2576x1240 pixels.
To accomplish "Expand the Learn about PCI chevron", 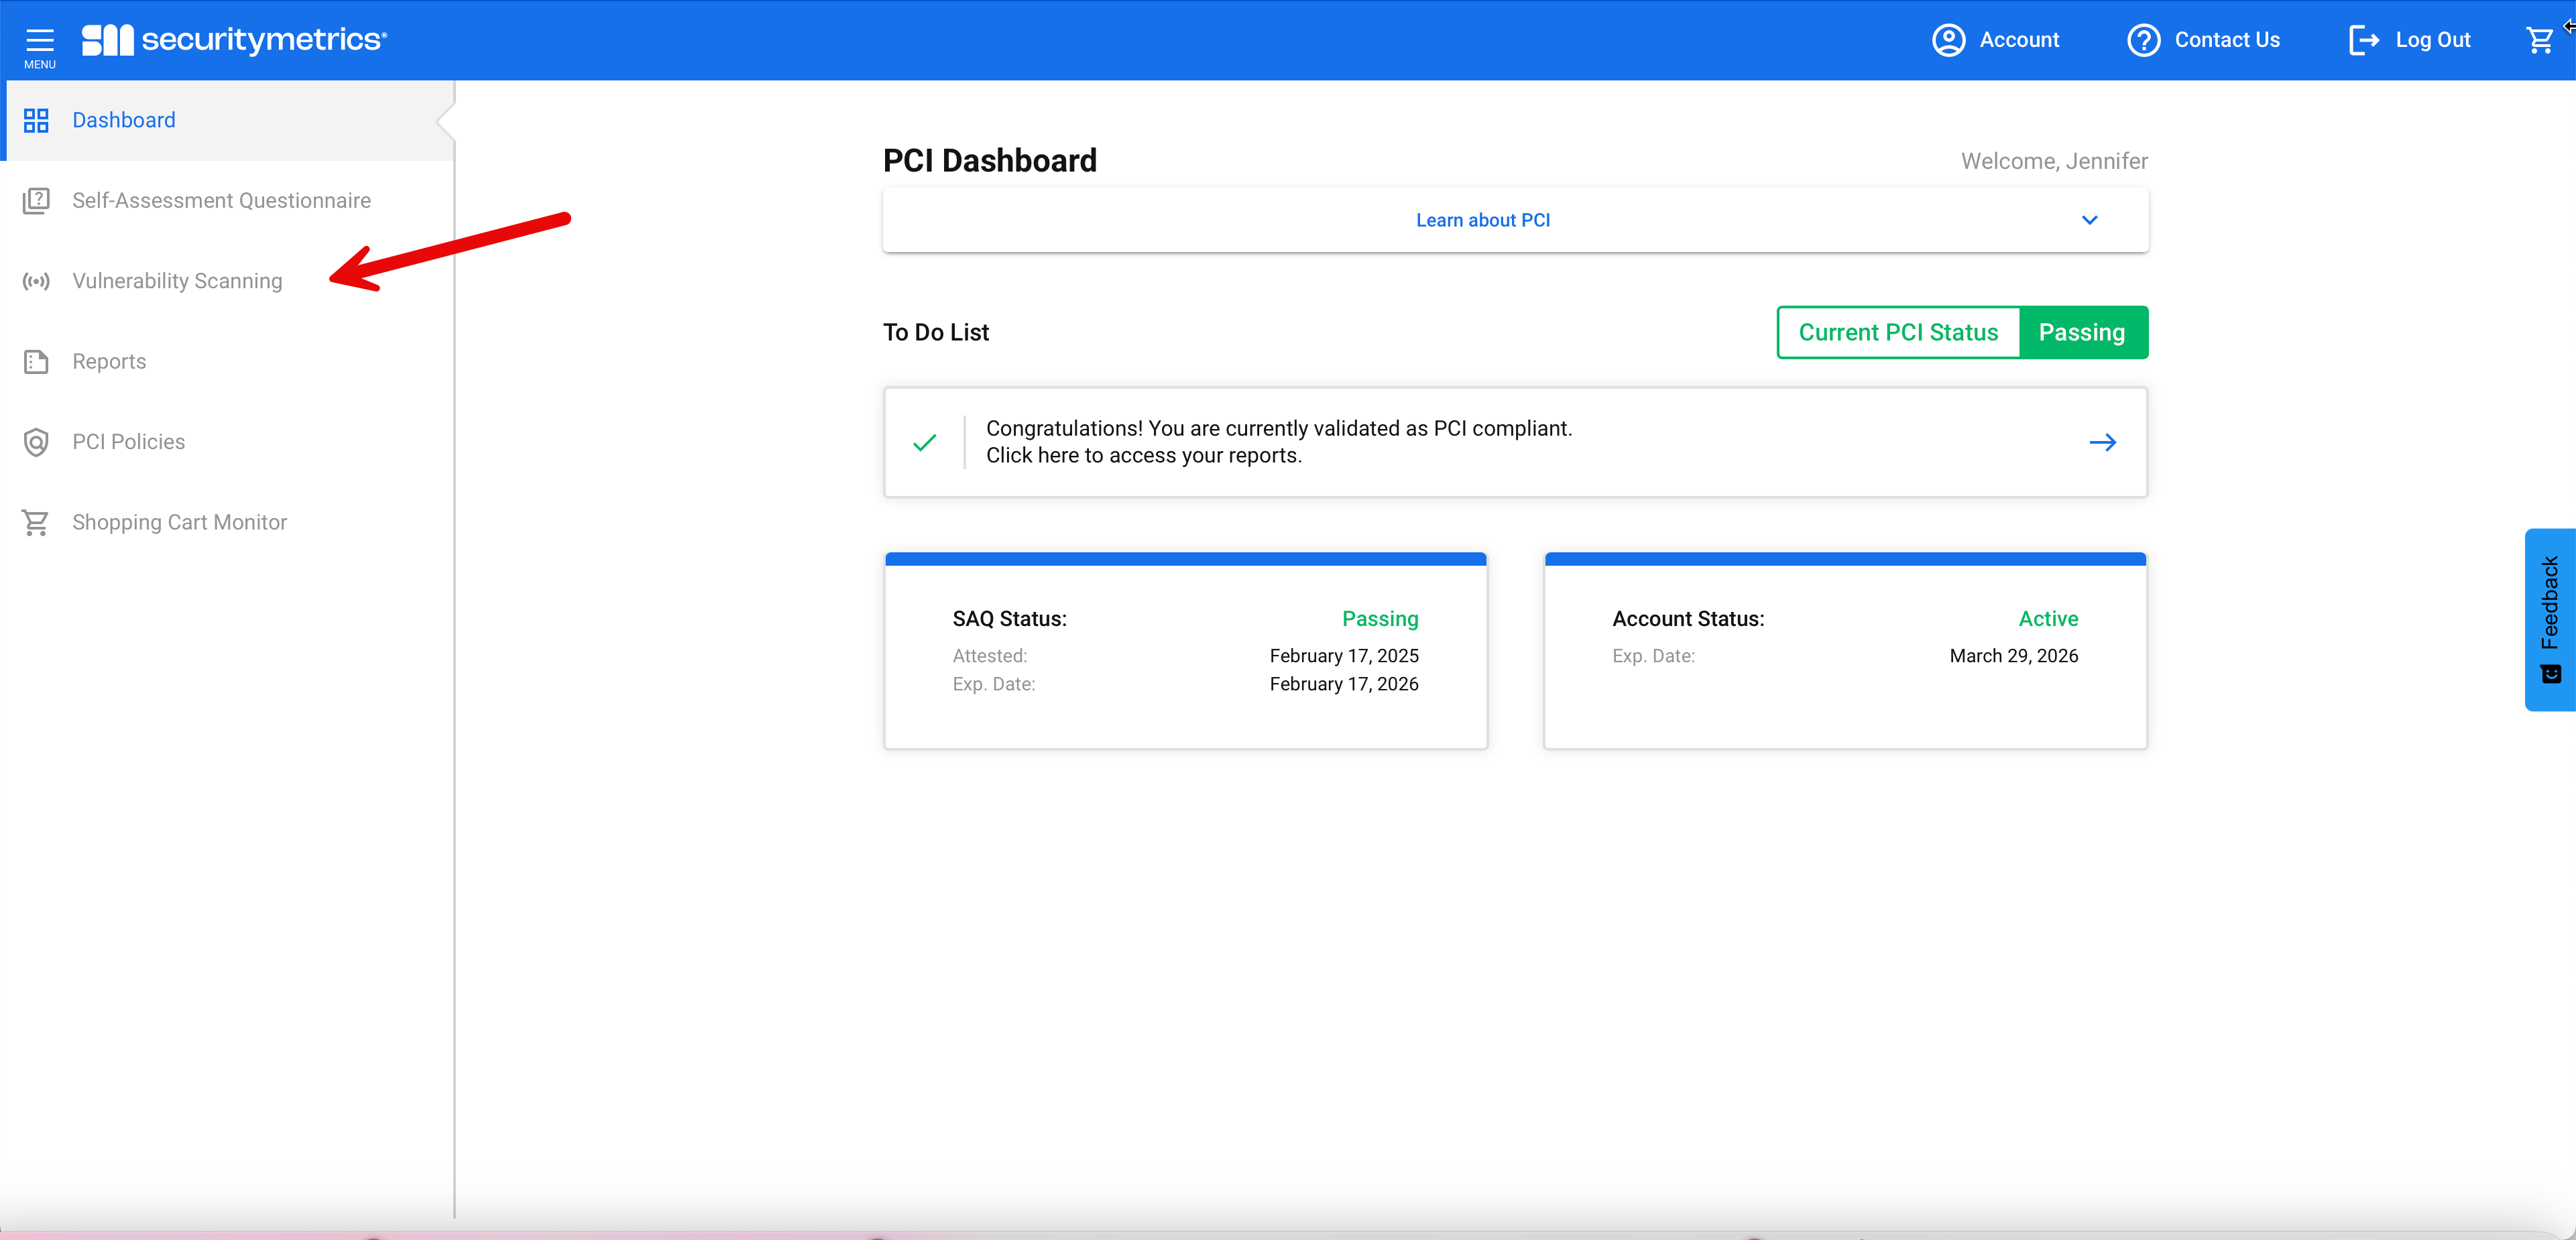I will click(2089, 220).
